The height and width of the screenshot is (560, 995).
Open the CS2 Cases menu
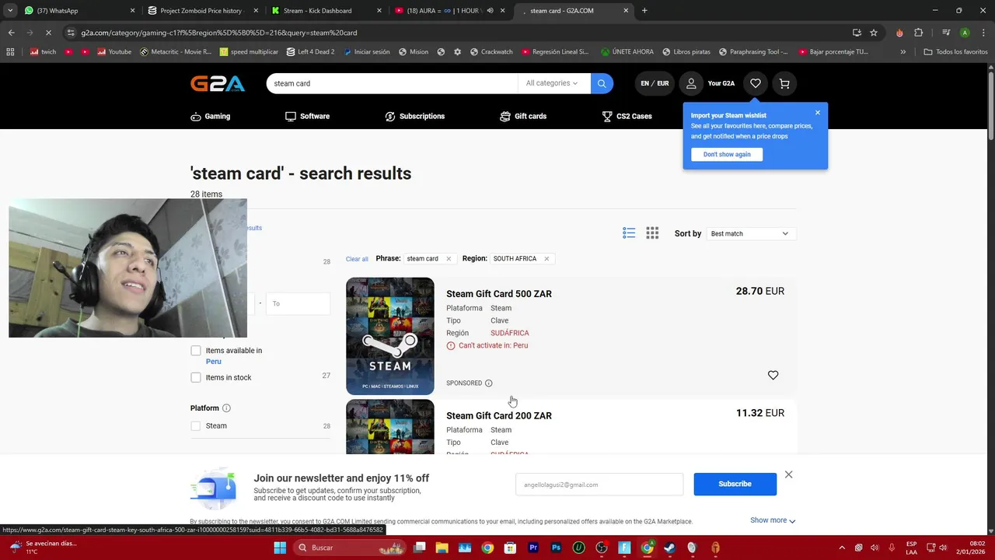click(627, 116)
